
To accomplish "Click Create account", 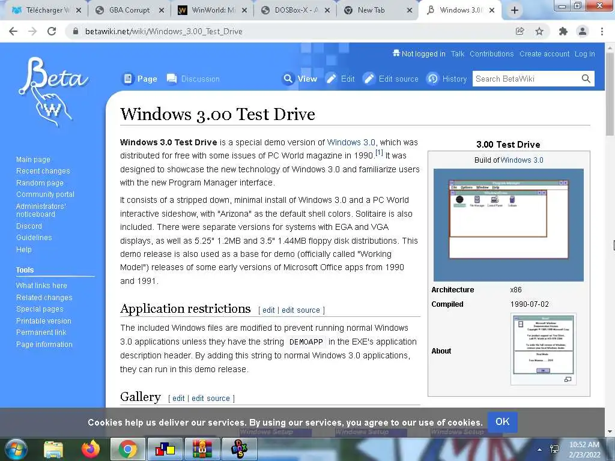I will click(544, 53).
